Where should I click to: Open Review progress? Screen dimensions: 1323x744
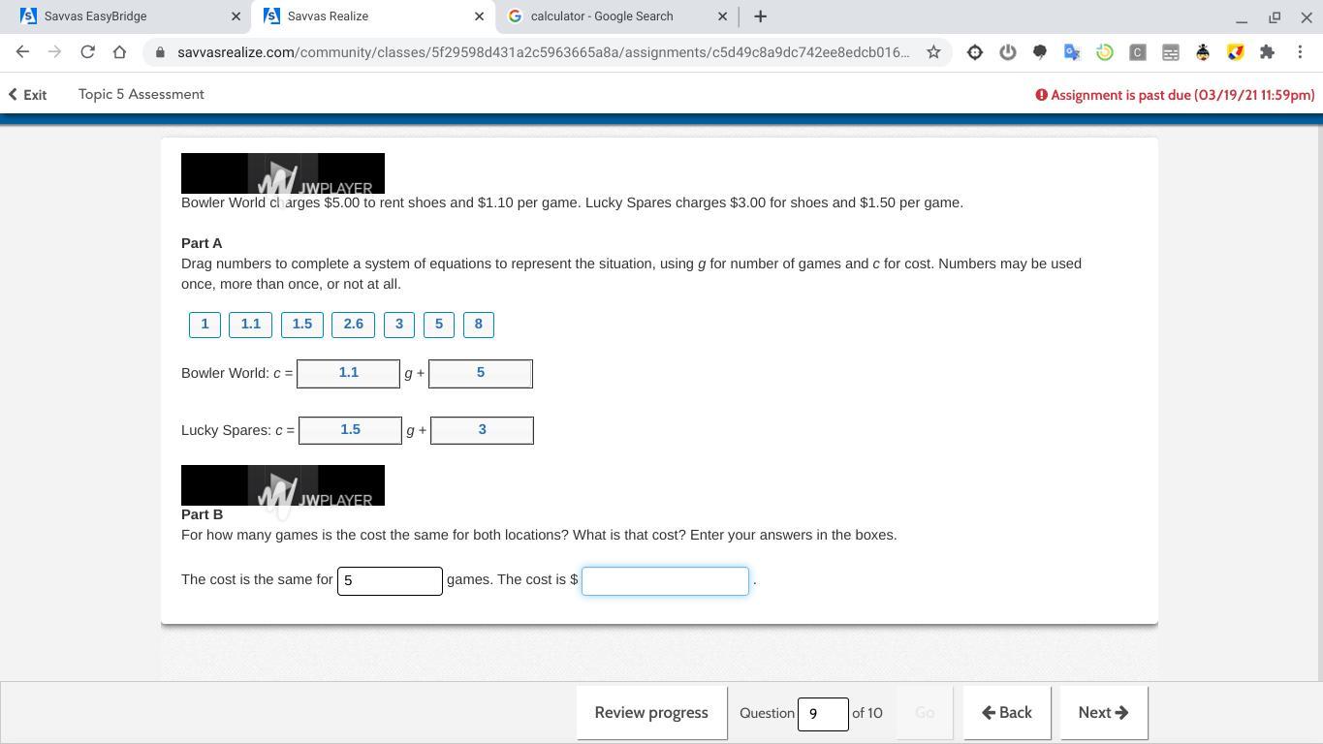coord(651,713)
